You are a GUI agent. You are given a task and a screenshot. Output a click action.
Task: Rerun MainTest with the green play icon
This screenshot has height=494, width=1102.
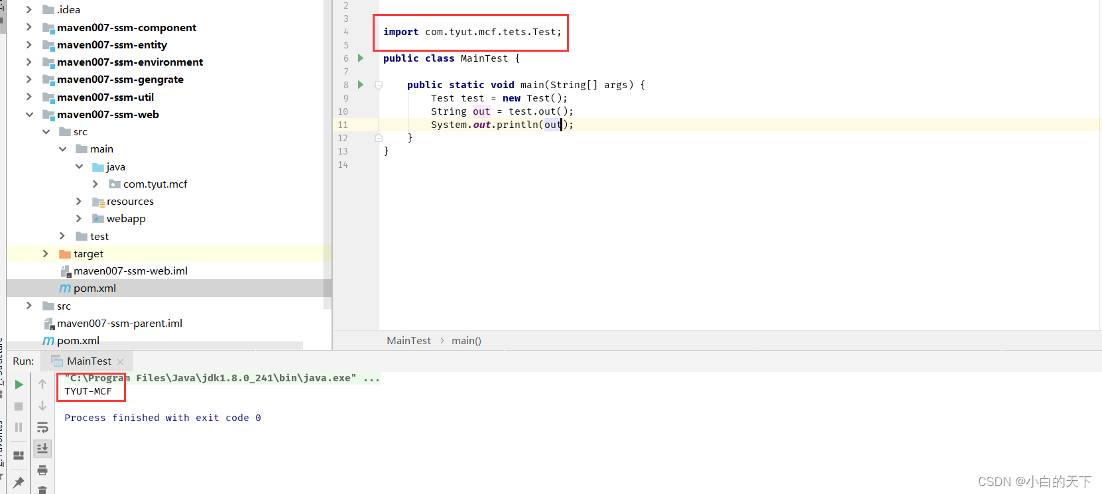click(x=19, y=385)
